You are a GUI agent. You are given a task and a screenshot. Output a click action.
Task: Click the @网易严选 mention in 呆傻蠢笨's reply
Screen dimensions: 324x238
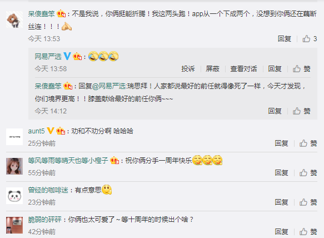tap(109, 86)
